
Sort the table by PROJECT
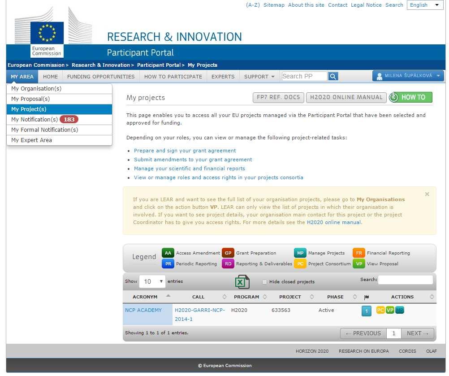(293, 297)
